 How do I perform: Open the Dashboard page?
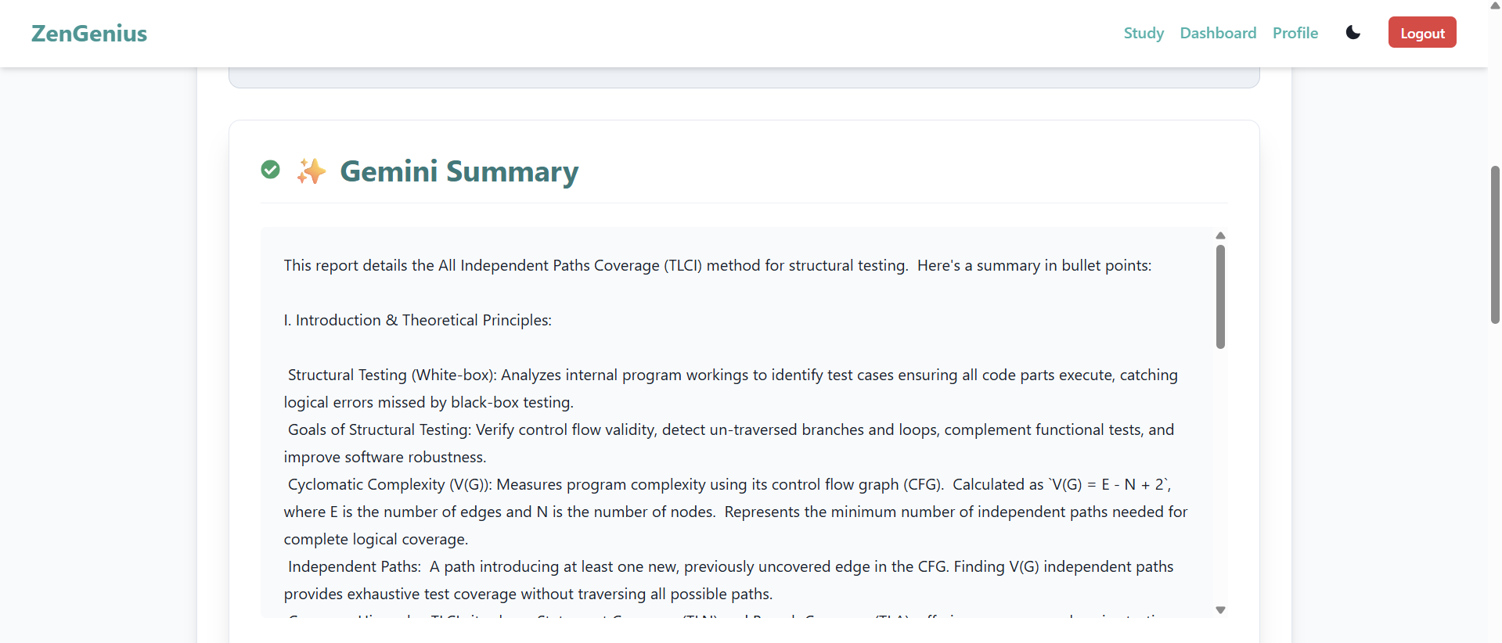1218,33
